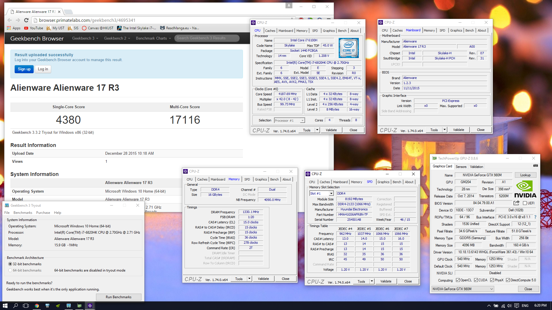Show hidden system tray icons
This screenshot has height=310, width=552.
(489, 306)
